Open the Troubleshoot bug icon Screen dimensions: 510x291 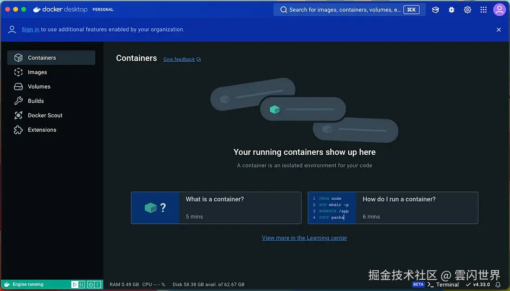(452, 10)
